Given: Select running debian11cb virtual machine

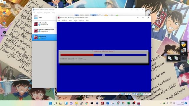Looking at the screenshot, I should point(44,37).
